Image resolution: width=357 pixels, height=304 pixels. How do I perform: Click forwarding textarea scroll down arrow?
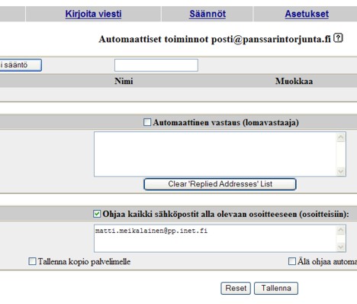coord(341,247)
